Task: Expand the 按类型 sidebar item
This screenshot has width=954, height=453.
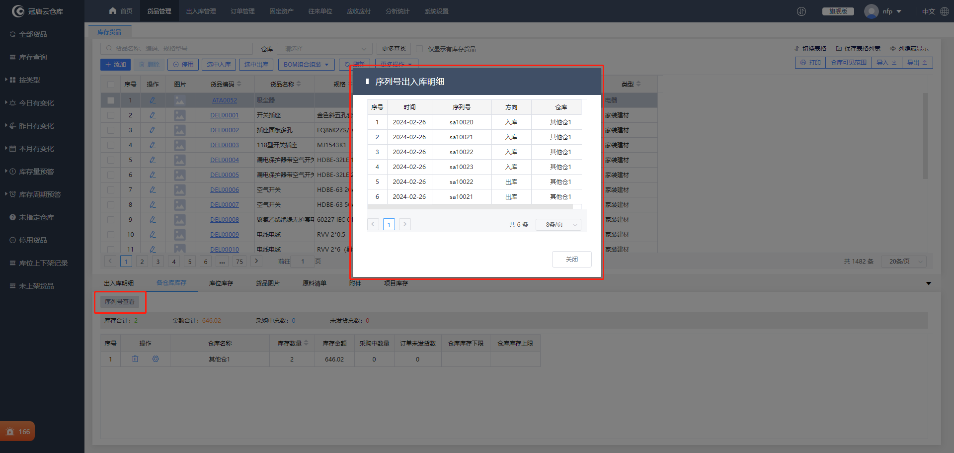Action: [29, 80]
